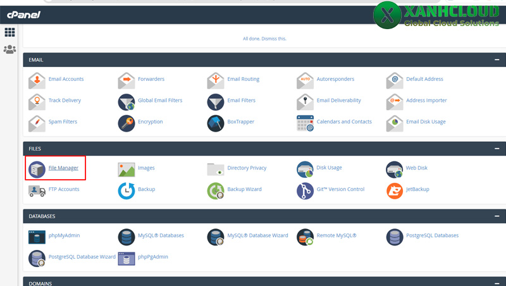Image resolution: width=506 pixels, height=286 pixels.
Task: Open the FTP Accounts link
Action: 64,189
